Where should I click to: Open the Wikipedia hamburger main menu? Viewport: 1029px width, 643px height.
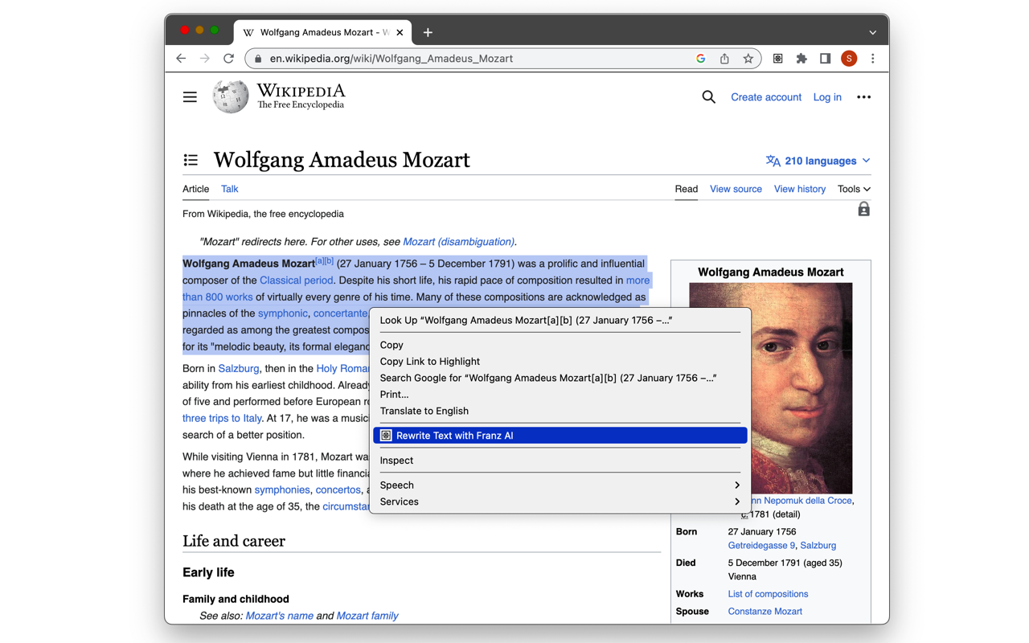tap(190, 97)
